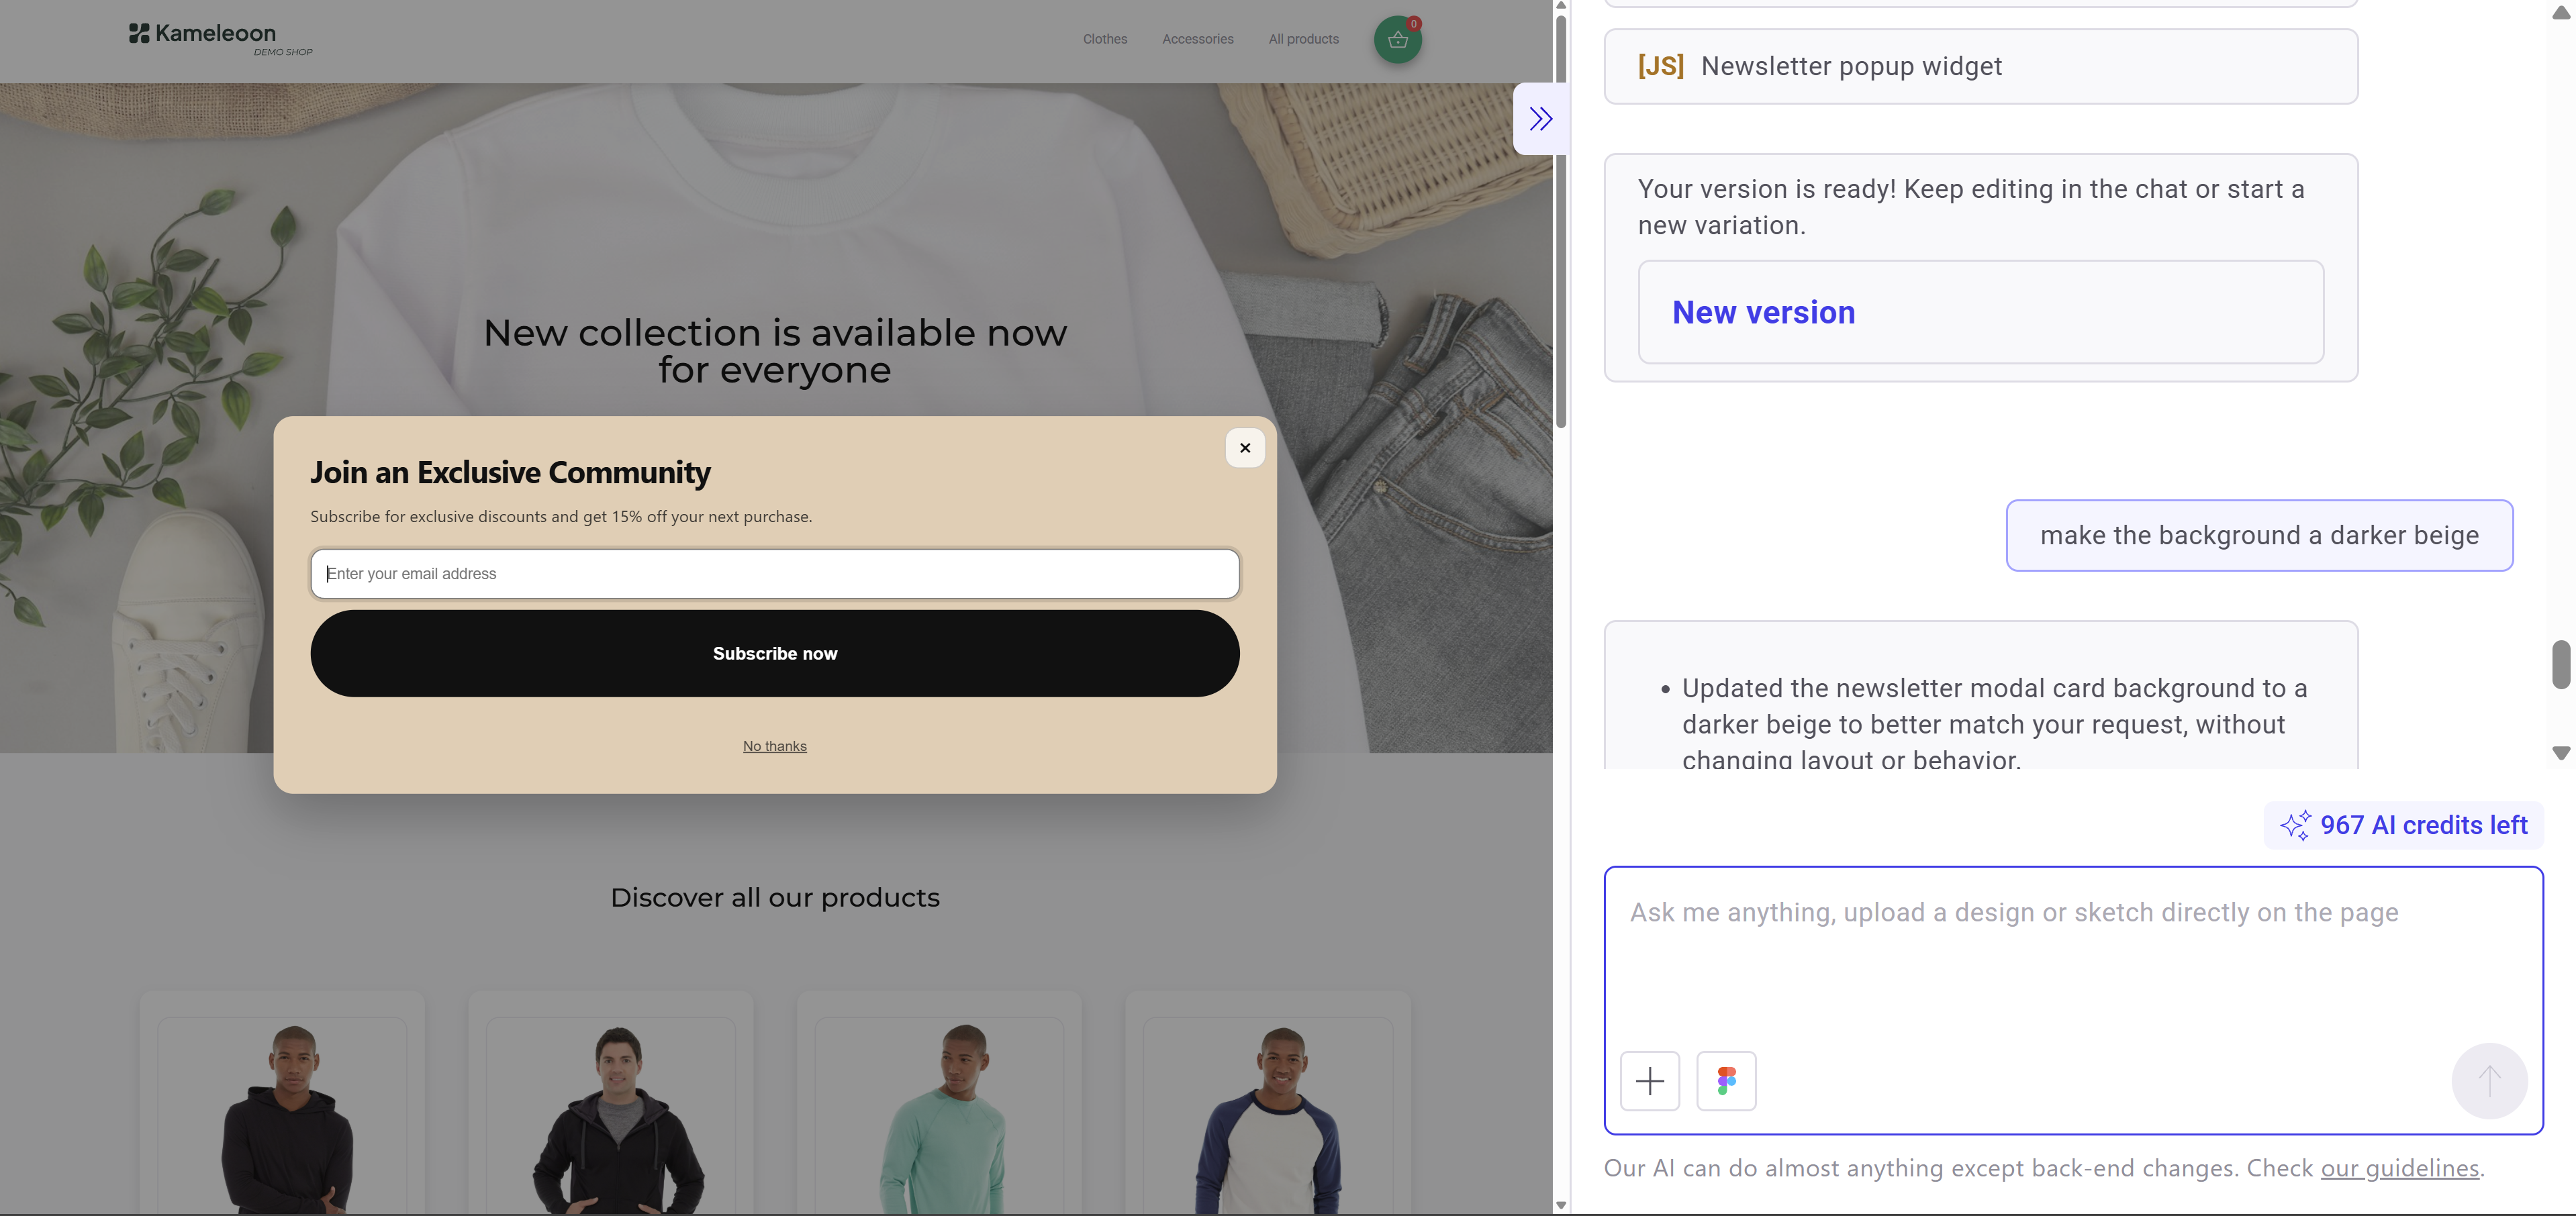Close the newsletter popup with X
Viewport: 2576px width, 1216px height.
[1244, 448]
